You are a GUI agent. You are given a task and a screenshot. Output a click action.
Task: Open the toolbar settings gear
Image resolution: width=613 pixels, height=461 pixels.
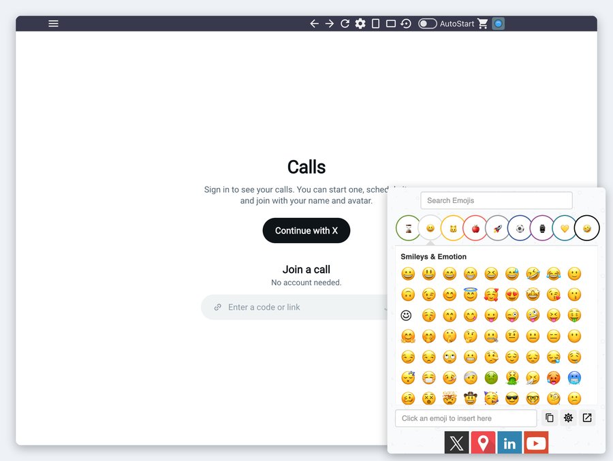360,23
